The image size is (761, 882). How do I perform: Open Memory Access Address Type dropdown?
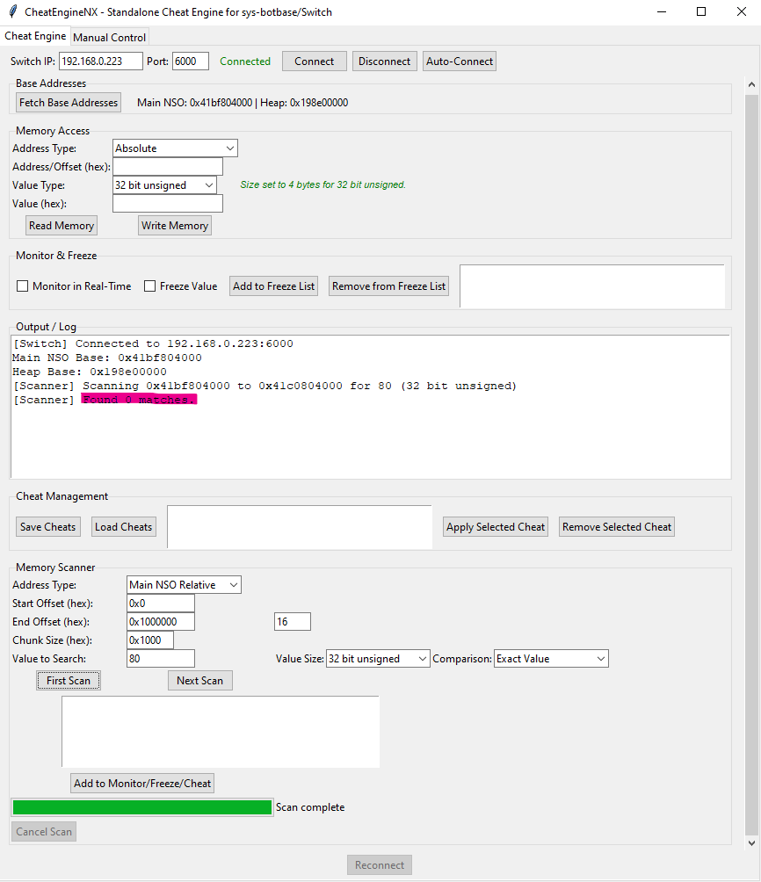click(175, 148)
